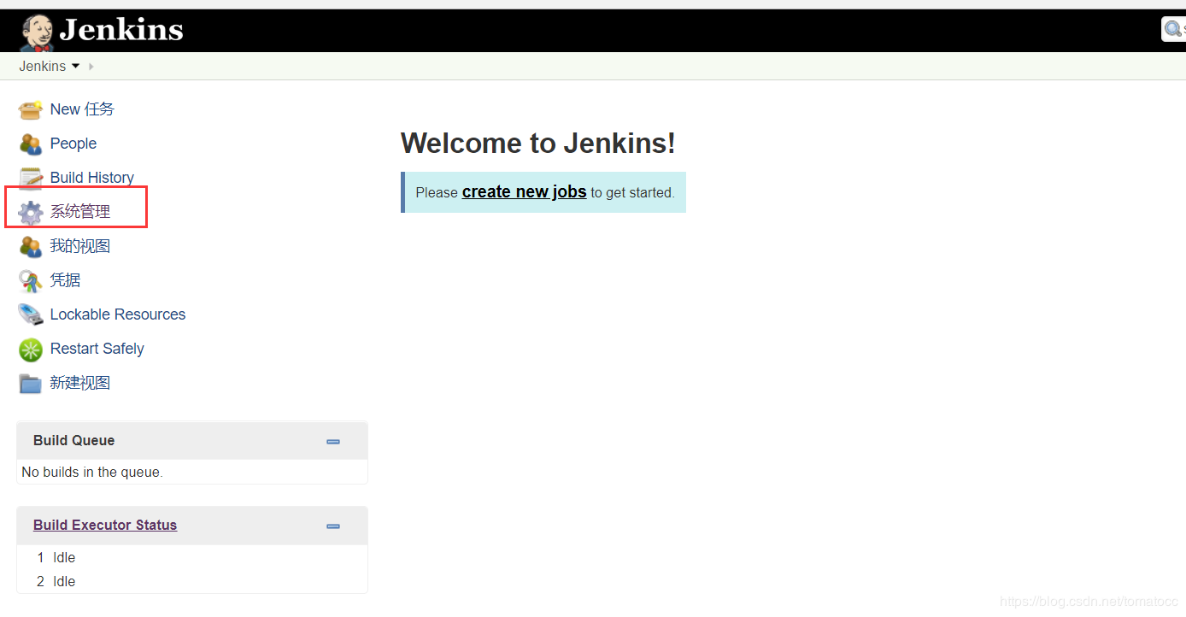This screenshot has height=617, width=1186.
Task: Open the Restart Safely link
Action: tap(97, 349)
